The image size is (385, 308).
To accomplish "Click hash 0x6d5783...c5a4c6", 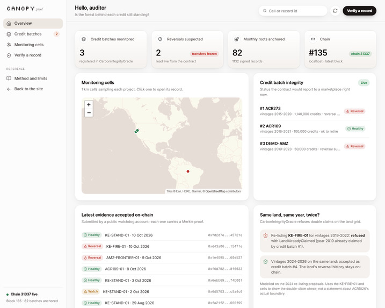I will click(x=225, y=291).
